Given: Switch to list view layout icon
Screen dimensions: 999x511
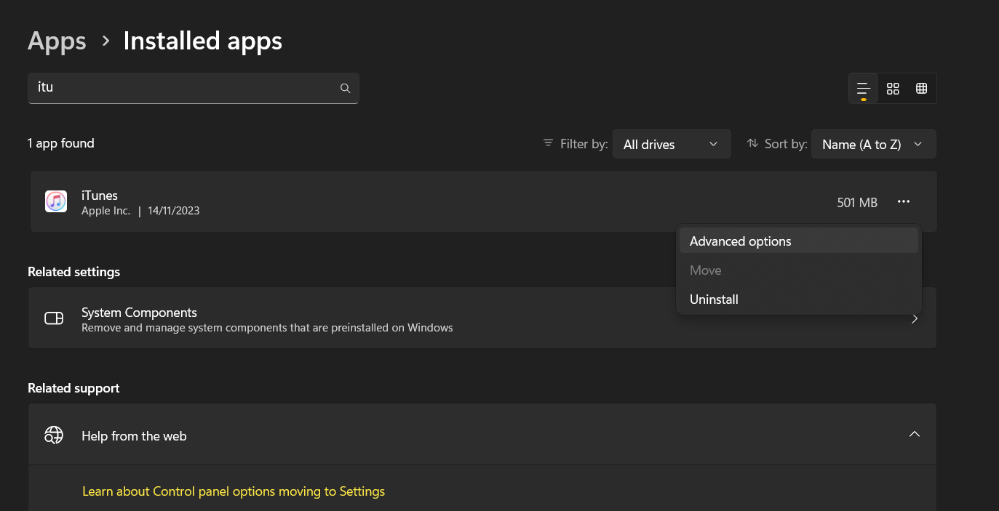Looking at the screenshot, I should coord(863,89).
